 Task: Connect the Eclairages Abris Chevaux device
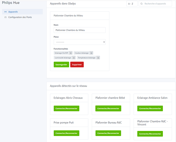[66, 108]
